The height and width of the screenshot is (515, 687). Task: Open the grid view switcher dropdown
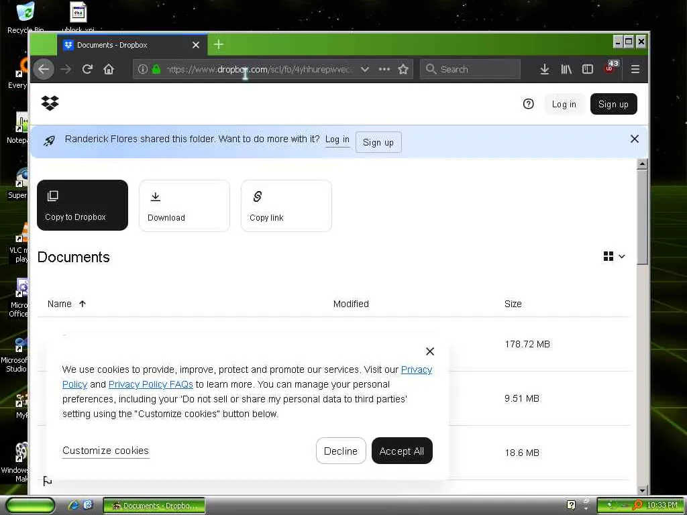[615, 256]
